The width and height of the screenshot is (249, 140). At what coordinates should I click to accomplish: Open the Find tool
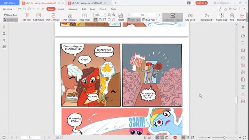coord(232,17)
